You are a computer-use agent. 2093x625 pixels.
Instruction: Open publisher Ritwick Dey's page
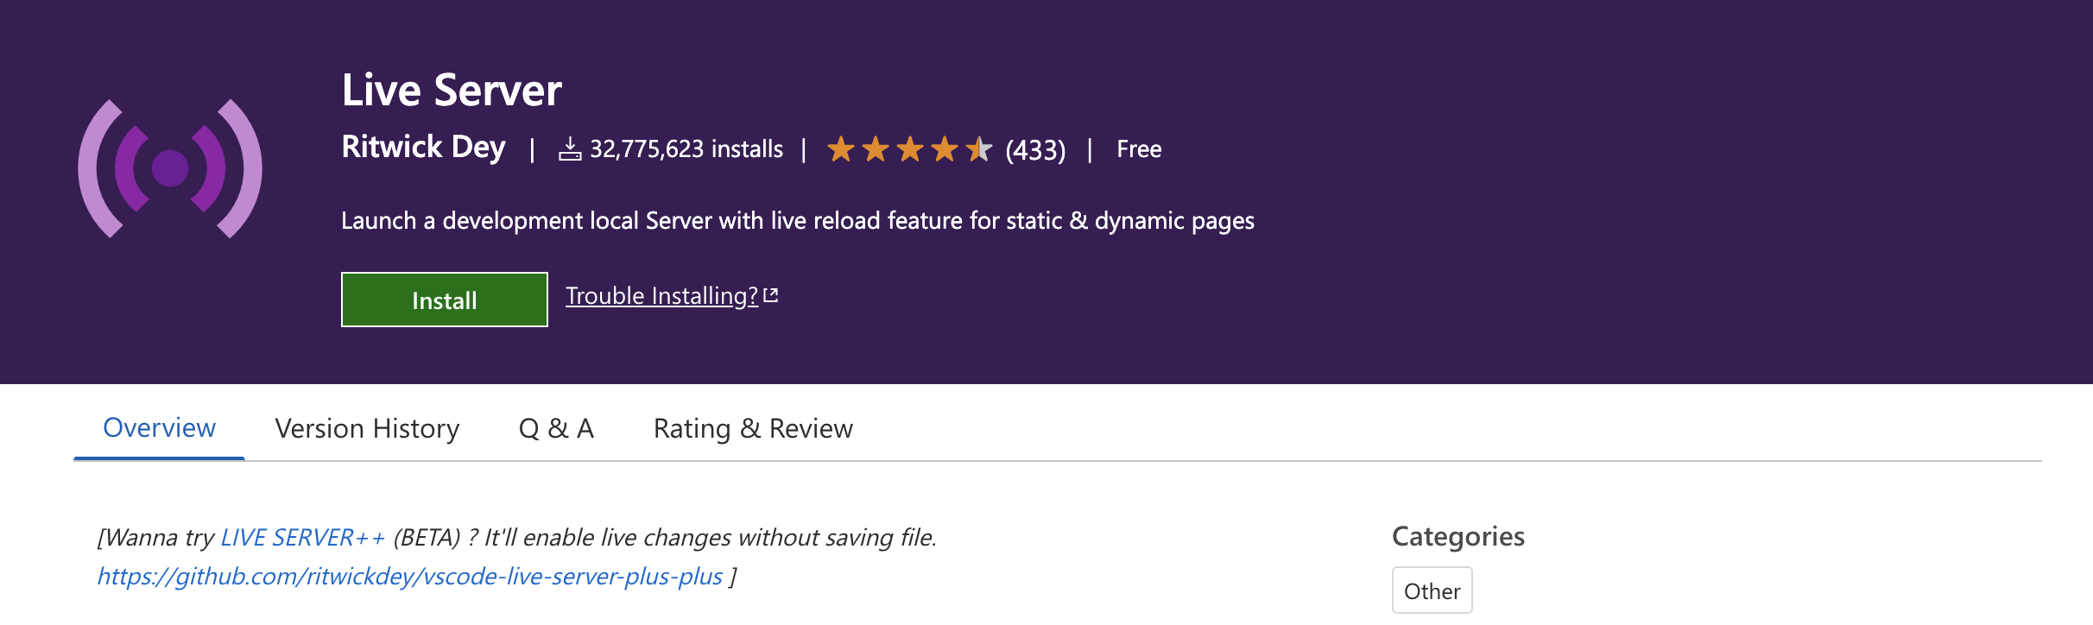point(424,147)
